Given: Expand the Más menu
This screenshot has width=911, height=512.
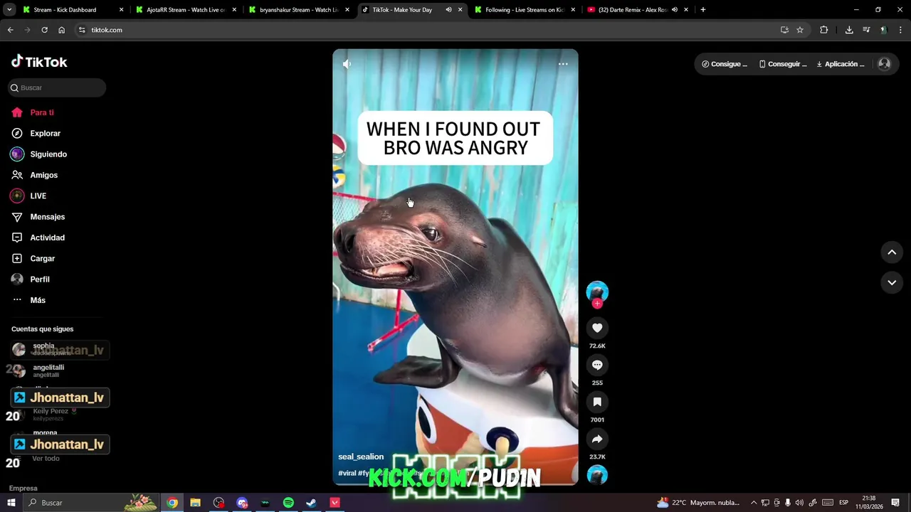Looking at the screenshot, I should click(x=28, y=300).
